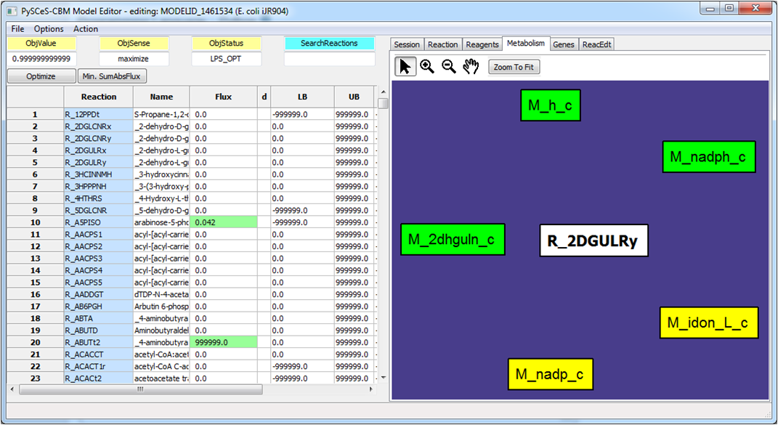The image size is (778, 425).
Task: Open the Options menu
Action: click(47, 28)
